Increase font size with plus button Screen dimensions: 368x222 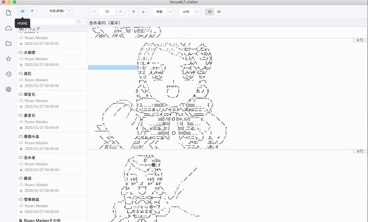[x=120, y=11]
